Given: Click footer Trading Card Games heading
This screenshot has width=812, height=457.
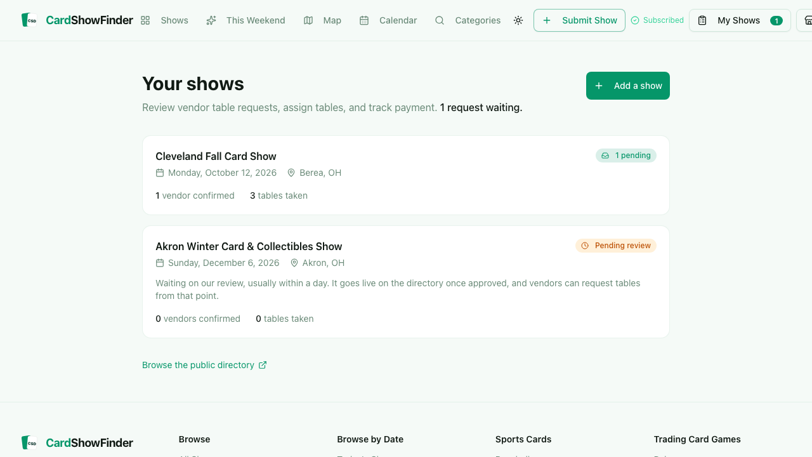Looking at the screenshot, I should tap(697, 439).
